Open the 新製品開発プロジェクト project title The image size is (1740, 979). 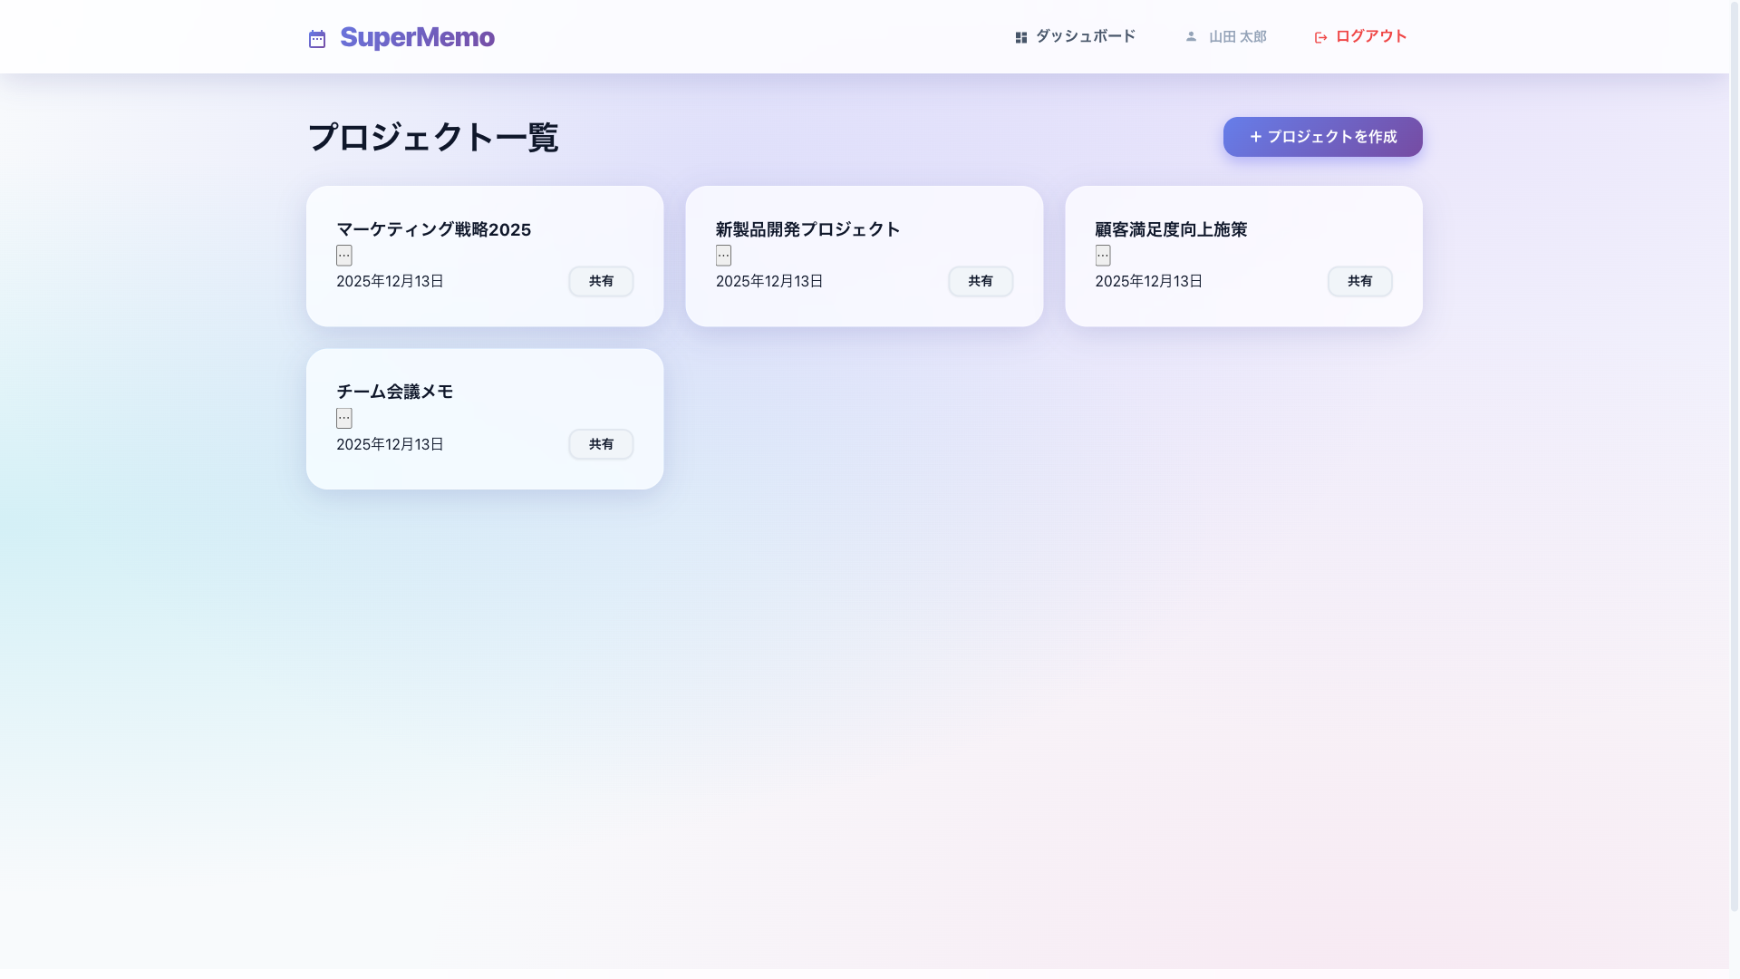807,229
